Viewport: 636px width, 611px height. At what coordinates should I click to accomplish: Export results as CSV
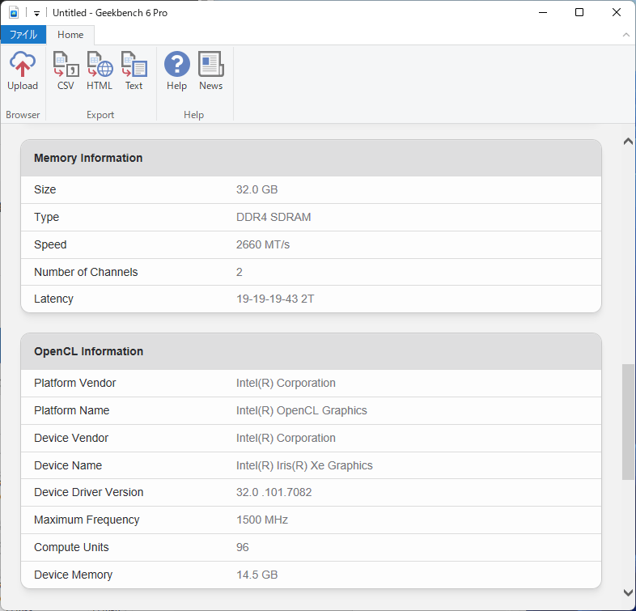66,71
